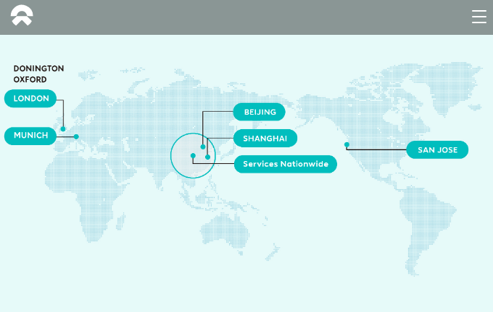Click the map dot connected to LONDON
493x312 pixels.
[63, 129]
